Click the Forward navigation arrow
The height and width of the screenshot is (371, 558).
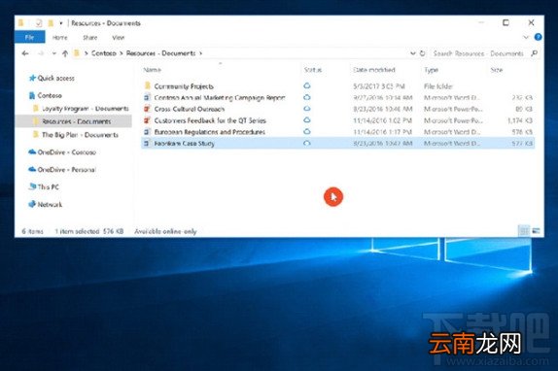(x=41, y=53)
